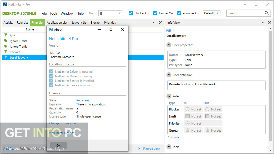Close the Info View panel

click(x=269, y=22)
